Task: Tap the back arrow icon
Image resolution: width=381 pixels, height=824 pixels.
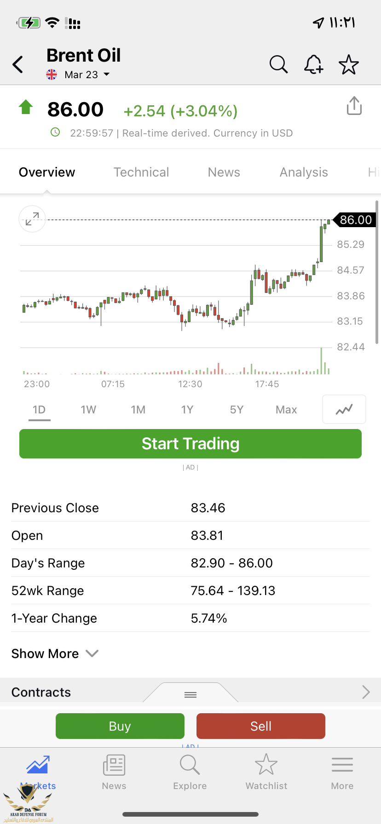Action: pyautogui.click(x=18, y=64)
